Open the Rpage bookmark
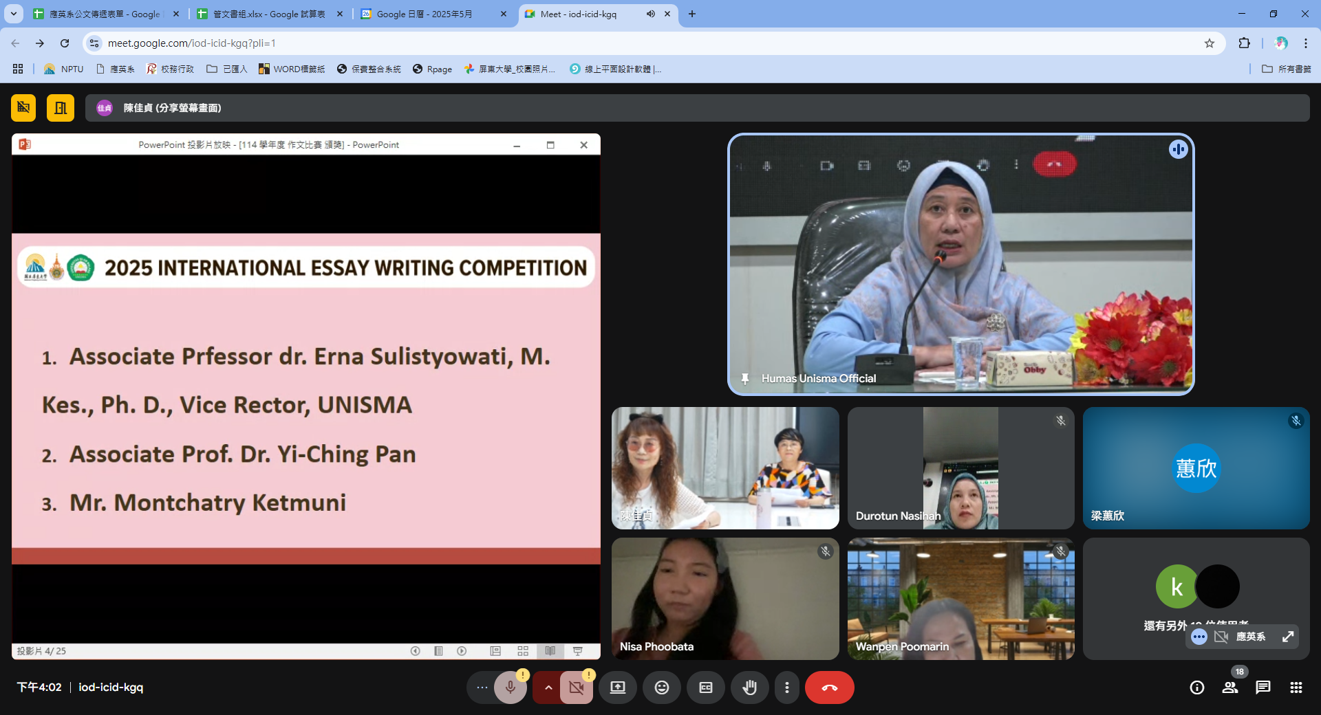1321x715 pixels. click(x=433, y=69)
